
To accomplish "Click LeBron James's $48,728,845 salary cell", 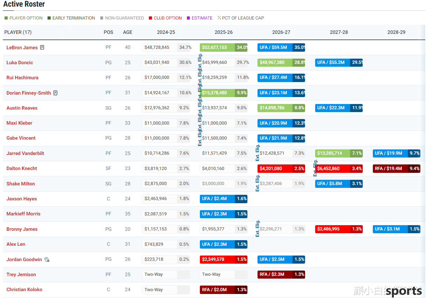I will [x=166, y=47].
